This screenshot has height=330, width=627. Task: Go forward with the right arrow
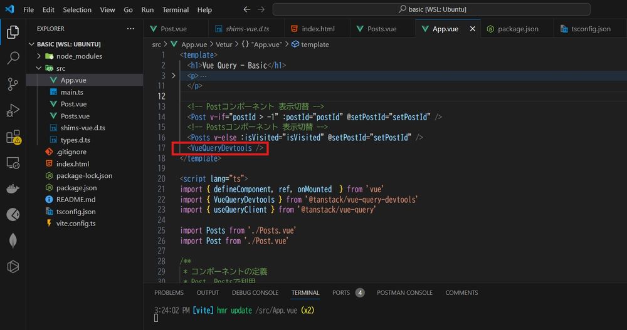(261, 9)
